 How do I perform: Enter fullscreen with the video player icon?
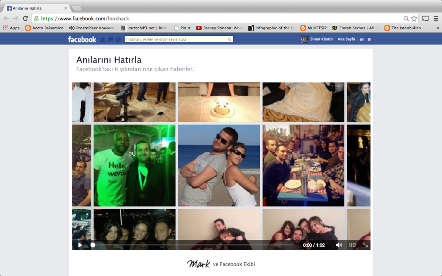tap(365, 245)
